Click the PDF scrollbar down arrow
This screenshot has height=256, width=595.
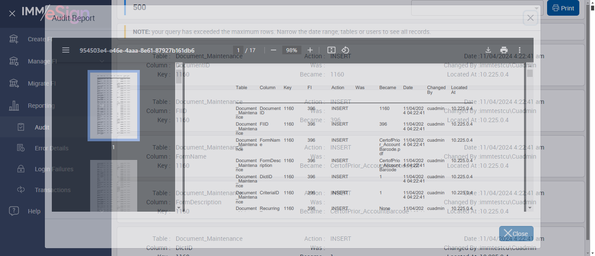coord(530,208)
